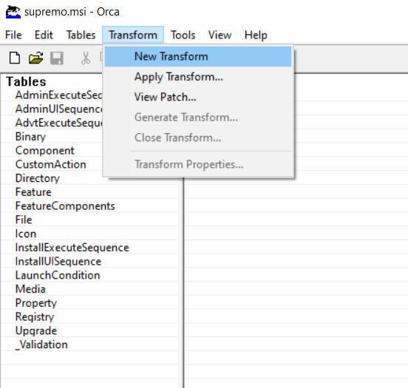Select the LaunchCondition table
Image resolution: width=408 pixels, height=388 pixels.
coord(58,275)
